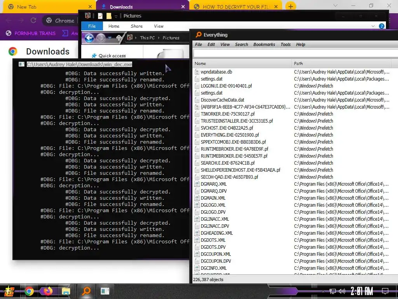Close the Downloads Chrome tab
This screenshot has width=398, height=299.
(x=183, y=7)
